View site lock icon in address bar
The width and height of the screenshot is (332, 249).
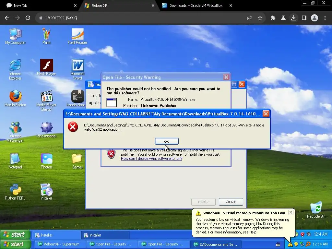(41, 18)
